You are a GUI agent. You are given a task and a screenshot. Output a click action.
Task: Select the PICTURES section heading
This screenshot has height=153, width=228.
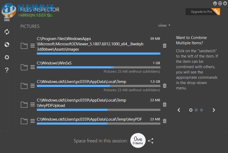30,26
